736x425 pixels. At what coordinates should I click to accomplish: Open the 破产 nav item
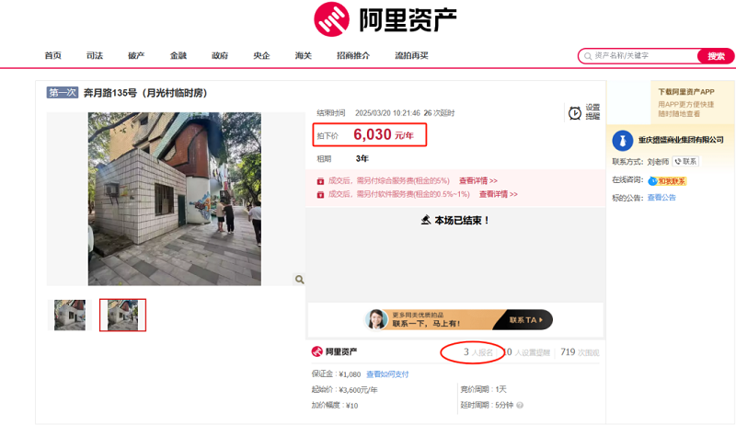136,56
